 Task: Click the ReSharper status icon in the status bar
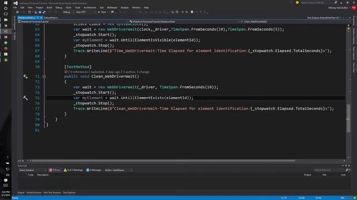[x=354, y=198]
